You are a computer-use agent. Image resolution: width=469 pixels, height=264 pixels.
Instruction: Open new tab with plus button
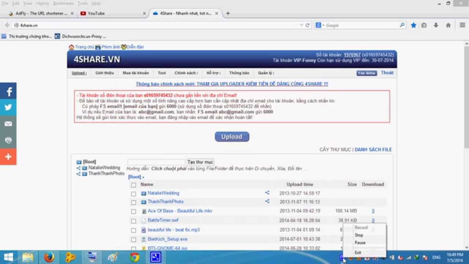coord(228,14)
